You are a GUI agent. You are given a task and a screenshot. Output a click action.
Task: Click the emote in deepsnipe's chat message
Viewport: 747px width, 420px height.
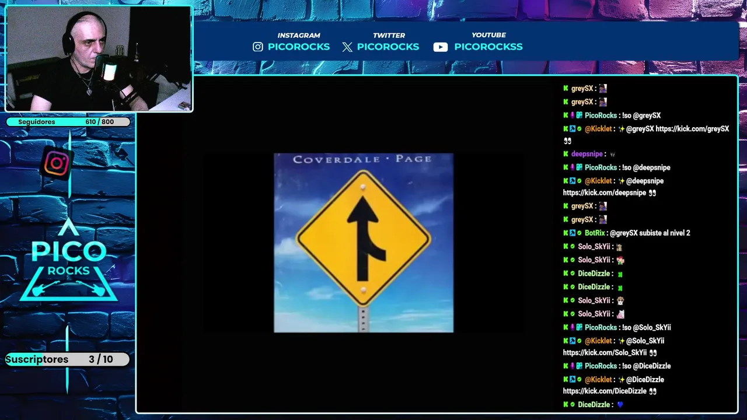click(x=612, y=154)
